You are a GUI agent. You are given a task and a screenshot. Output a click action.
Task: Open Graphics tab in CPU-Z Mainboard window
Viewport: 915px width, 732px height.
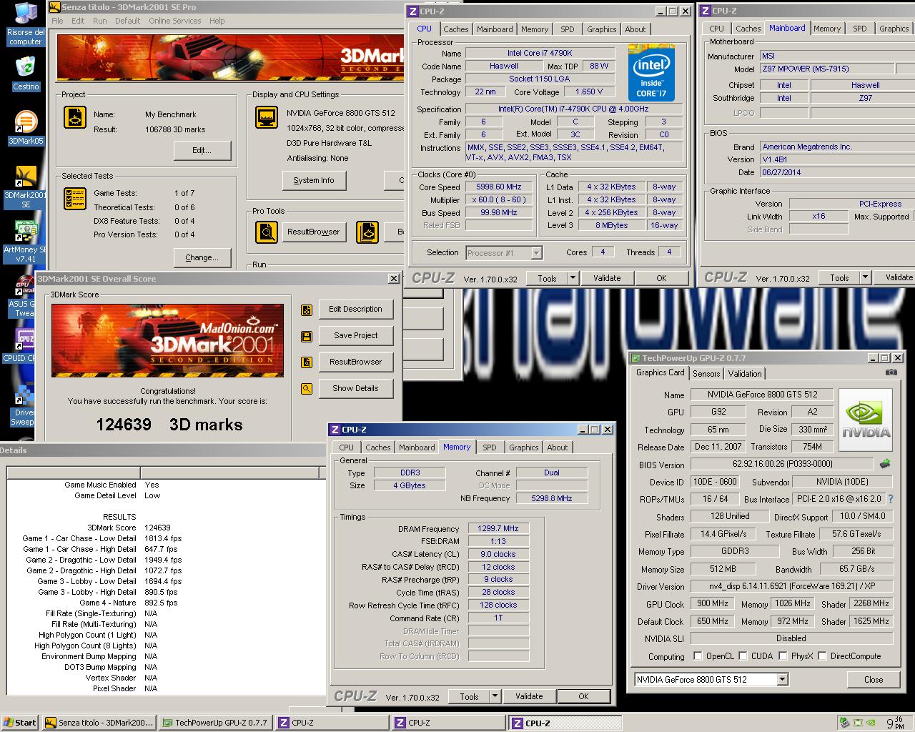click(x=894, y=29)
